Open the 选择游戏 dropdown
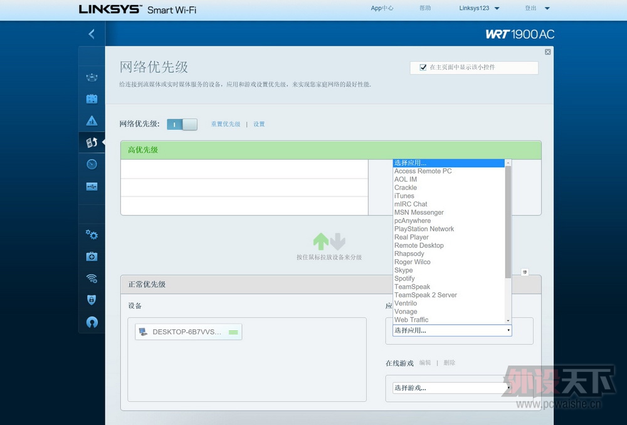The image size is (627, 425). [452, 388]
